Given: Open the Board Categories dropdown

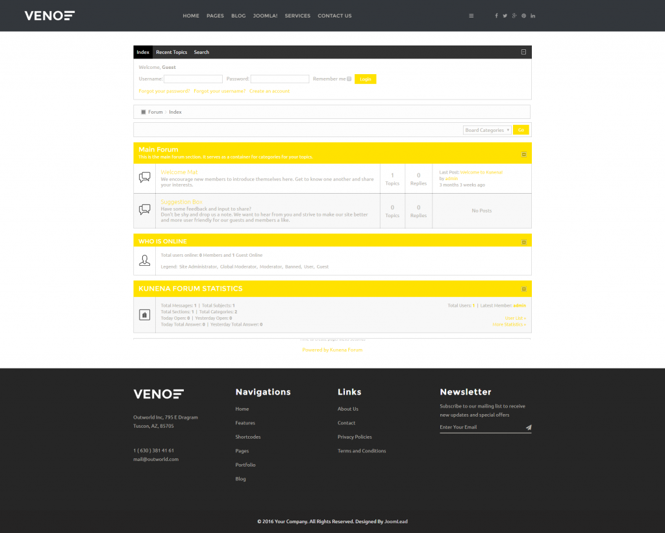Looking at the screenshot, I should pyautogui.click(x=487, y=129).
